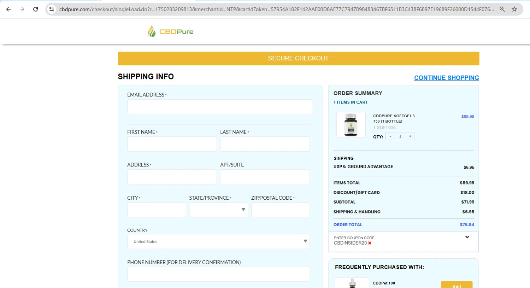Add CBDPet 100 to the order

457,285
